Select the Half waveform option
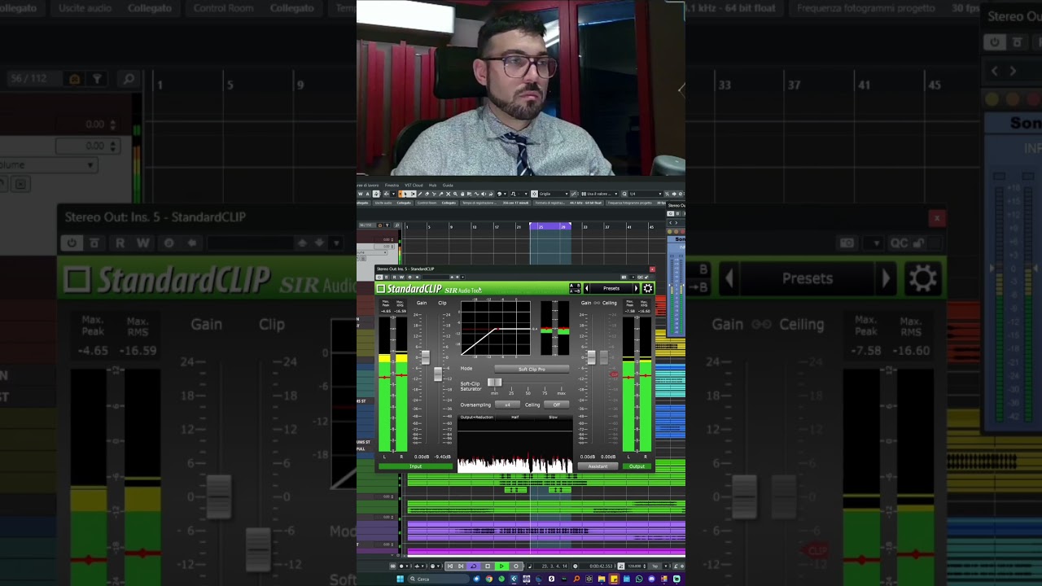The height and width of the screenshot is (586, 1042). 515,418
